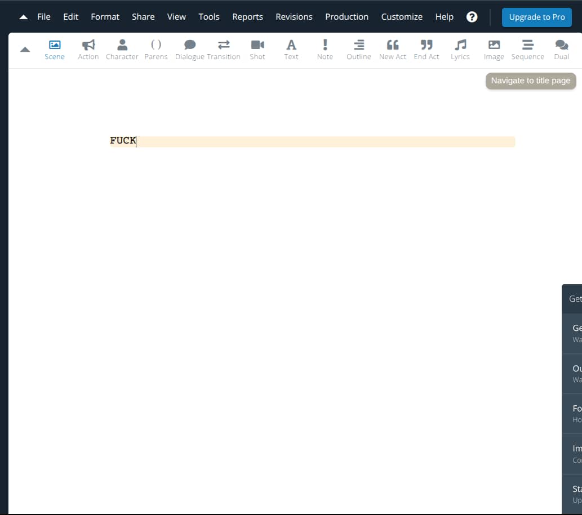
Task: Open the Revisions menu
Action: pos(294,17)
